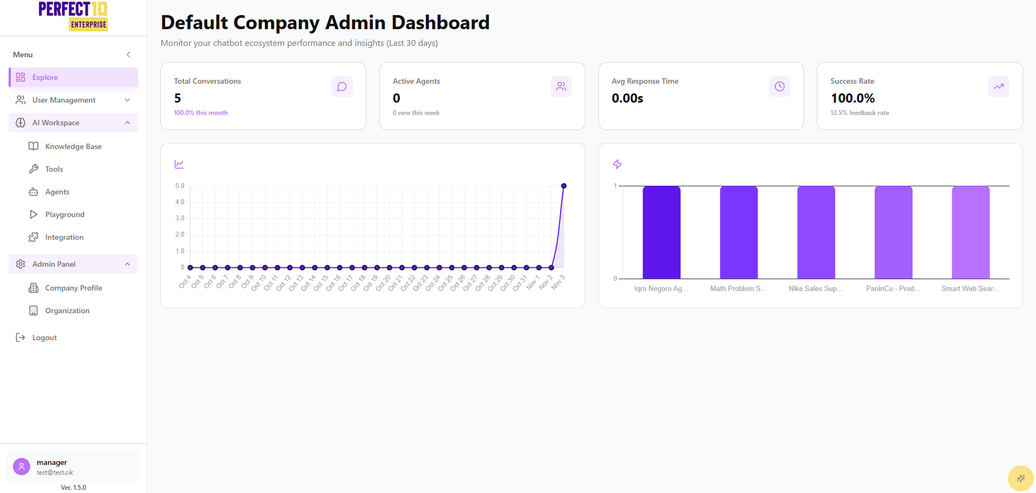The width and height of the screenshot is (1036, 493).
Task: Click the manager avatar icon
Action: click(x=22, y=467)
